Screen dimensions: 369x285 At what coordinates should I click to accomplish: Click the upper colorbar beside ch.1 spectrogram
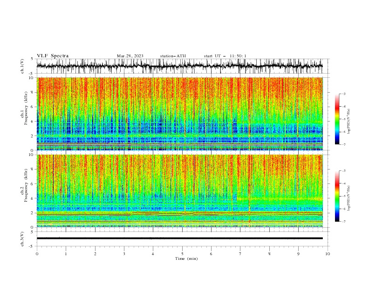click(x=337, y=119)
